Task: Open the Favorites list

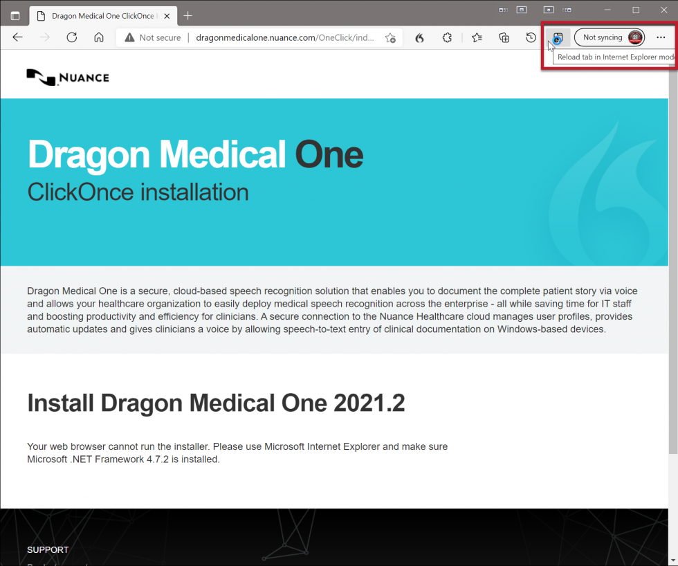Action: pyautogui.click(x=476, y=37)
